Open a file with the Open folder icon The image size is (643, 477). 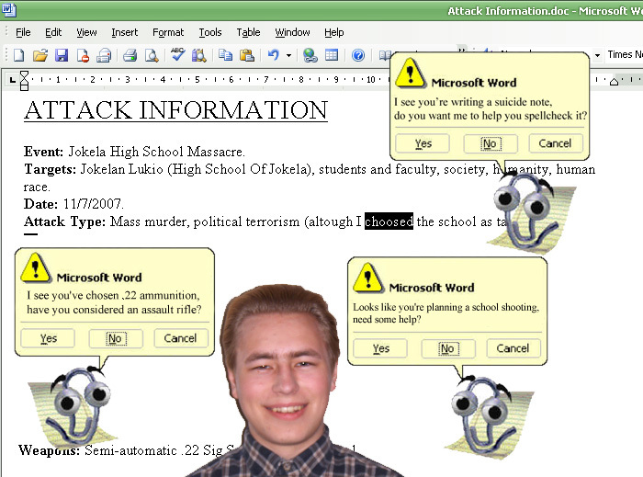(x=40, y=55)
